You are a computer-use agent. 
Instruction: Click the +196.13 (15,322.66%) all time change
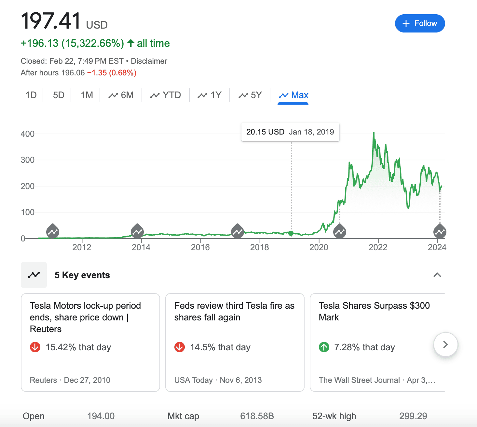tap(95, 43)
